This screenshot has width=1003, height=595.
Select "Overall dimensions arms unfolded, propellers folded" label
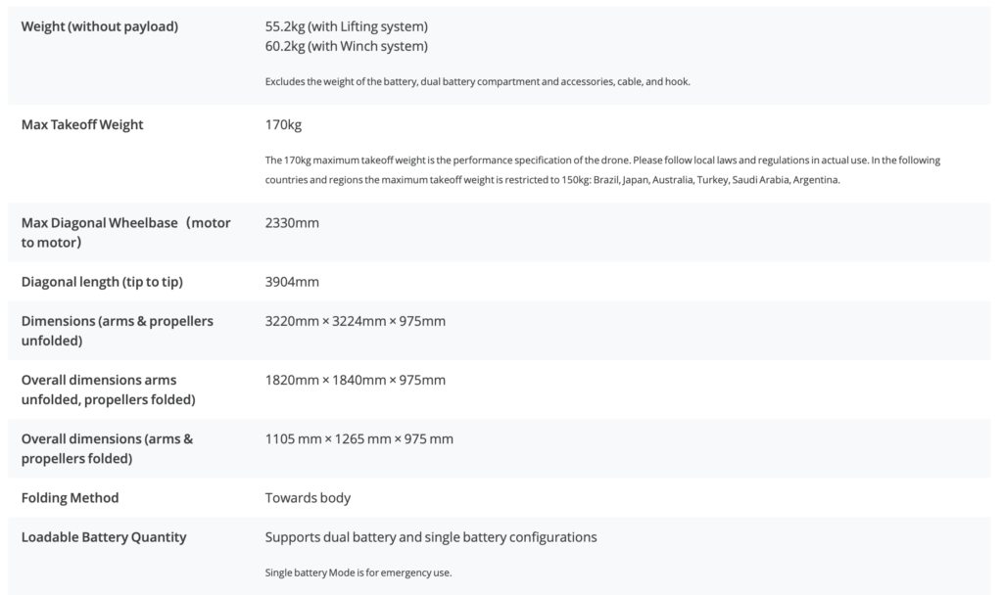pyautogui.click(x=108, y=389)
